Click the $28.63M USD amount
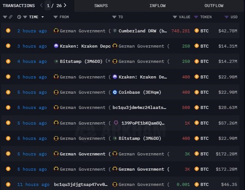 pyautogui.click(x=228, y=107)
